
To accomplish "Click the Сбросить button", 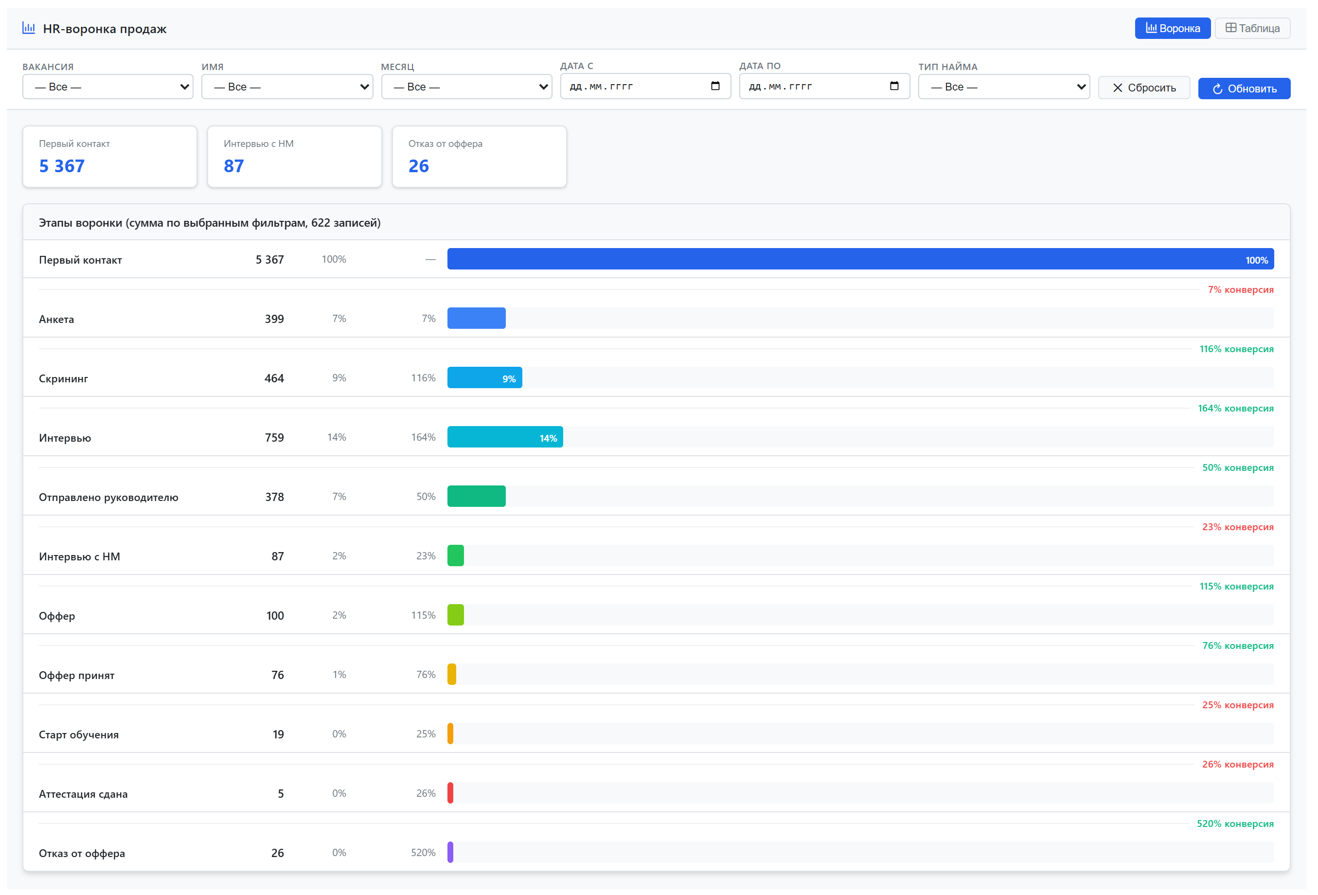I will pos(1144,88).
